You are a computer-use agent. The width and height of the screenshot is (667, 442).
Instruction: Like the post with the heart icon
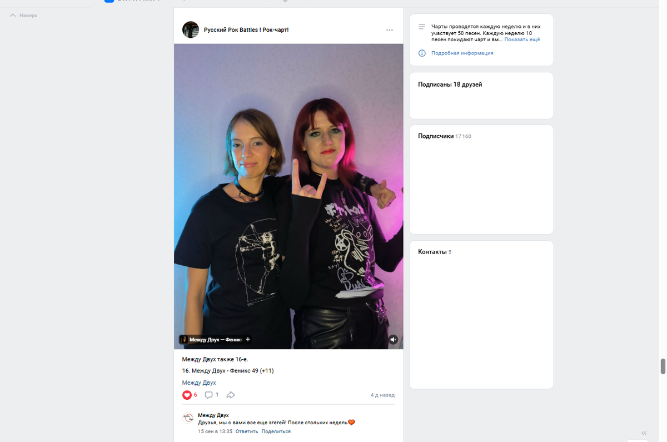click(x=187, y=395)
